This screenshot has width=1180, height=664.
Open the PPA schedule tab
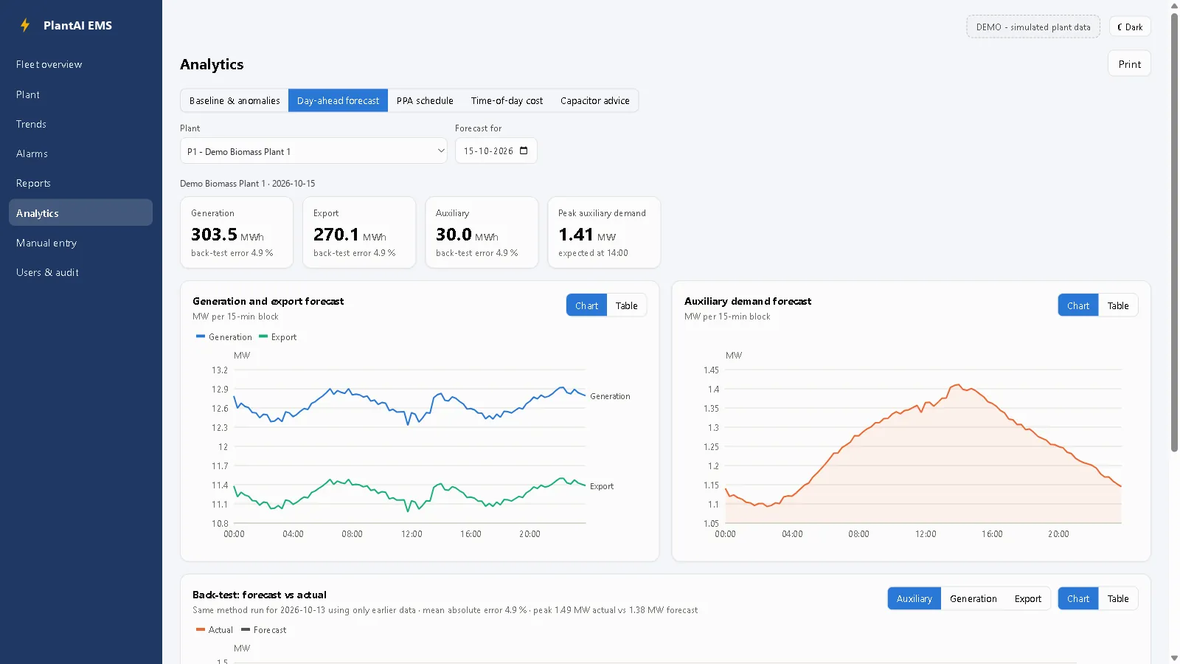point(425,100)
